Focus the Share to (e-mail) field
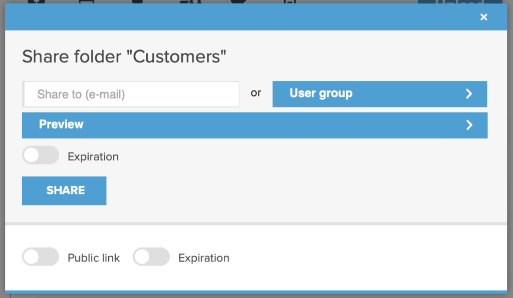 coord(131,94)
